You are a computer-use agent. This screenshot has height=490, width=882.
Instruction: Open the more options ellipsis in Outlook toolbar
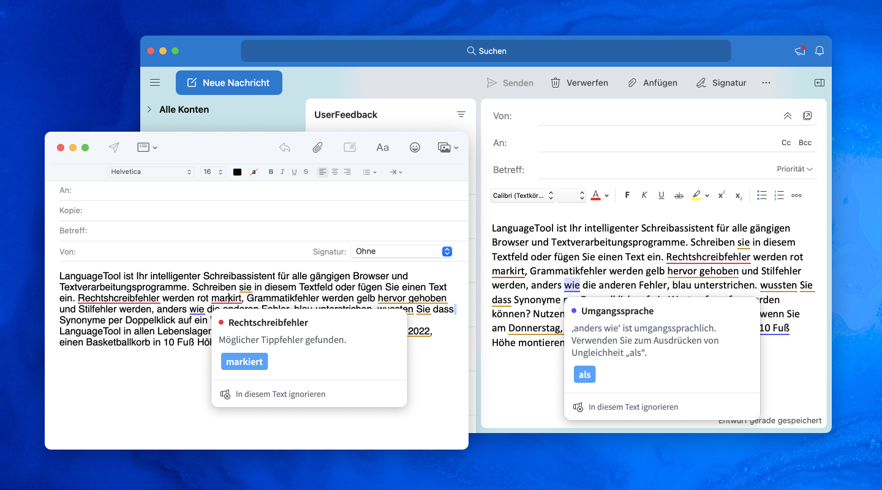tap(766, 83)
